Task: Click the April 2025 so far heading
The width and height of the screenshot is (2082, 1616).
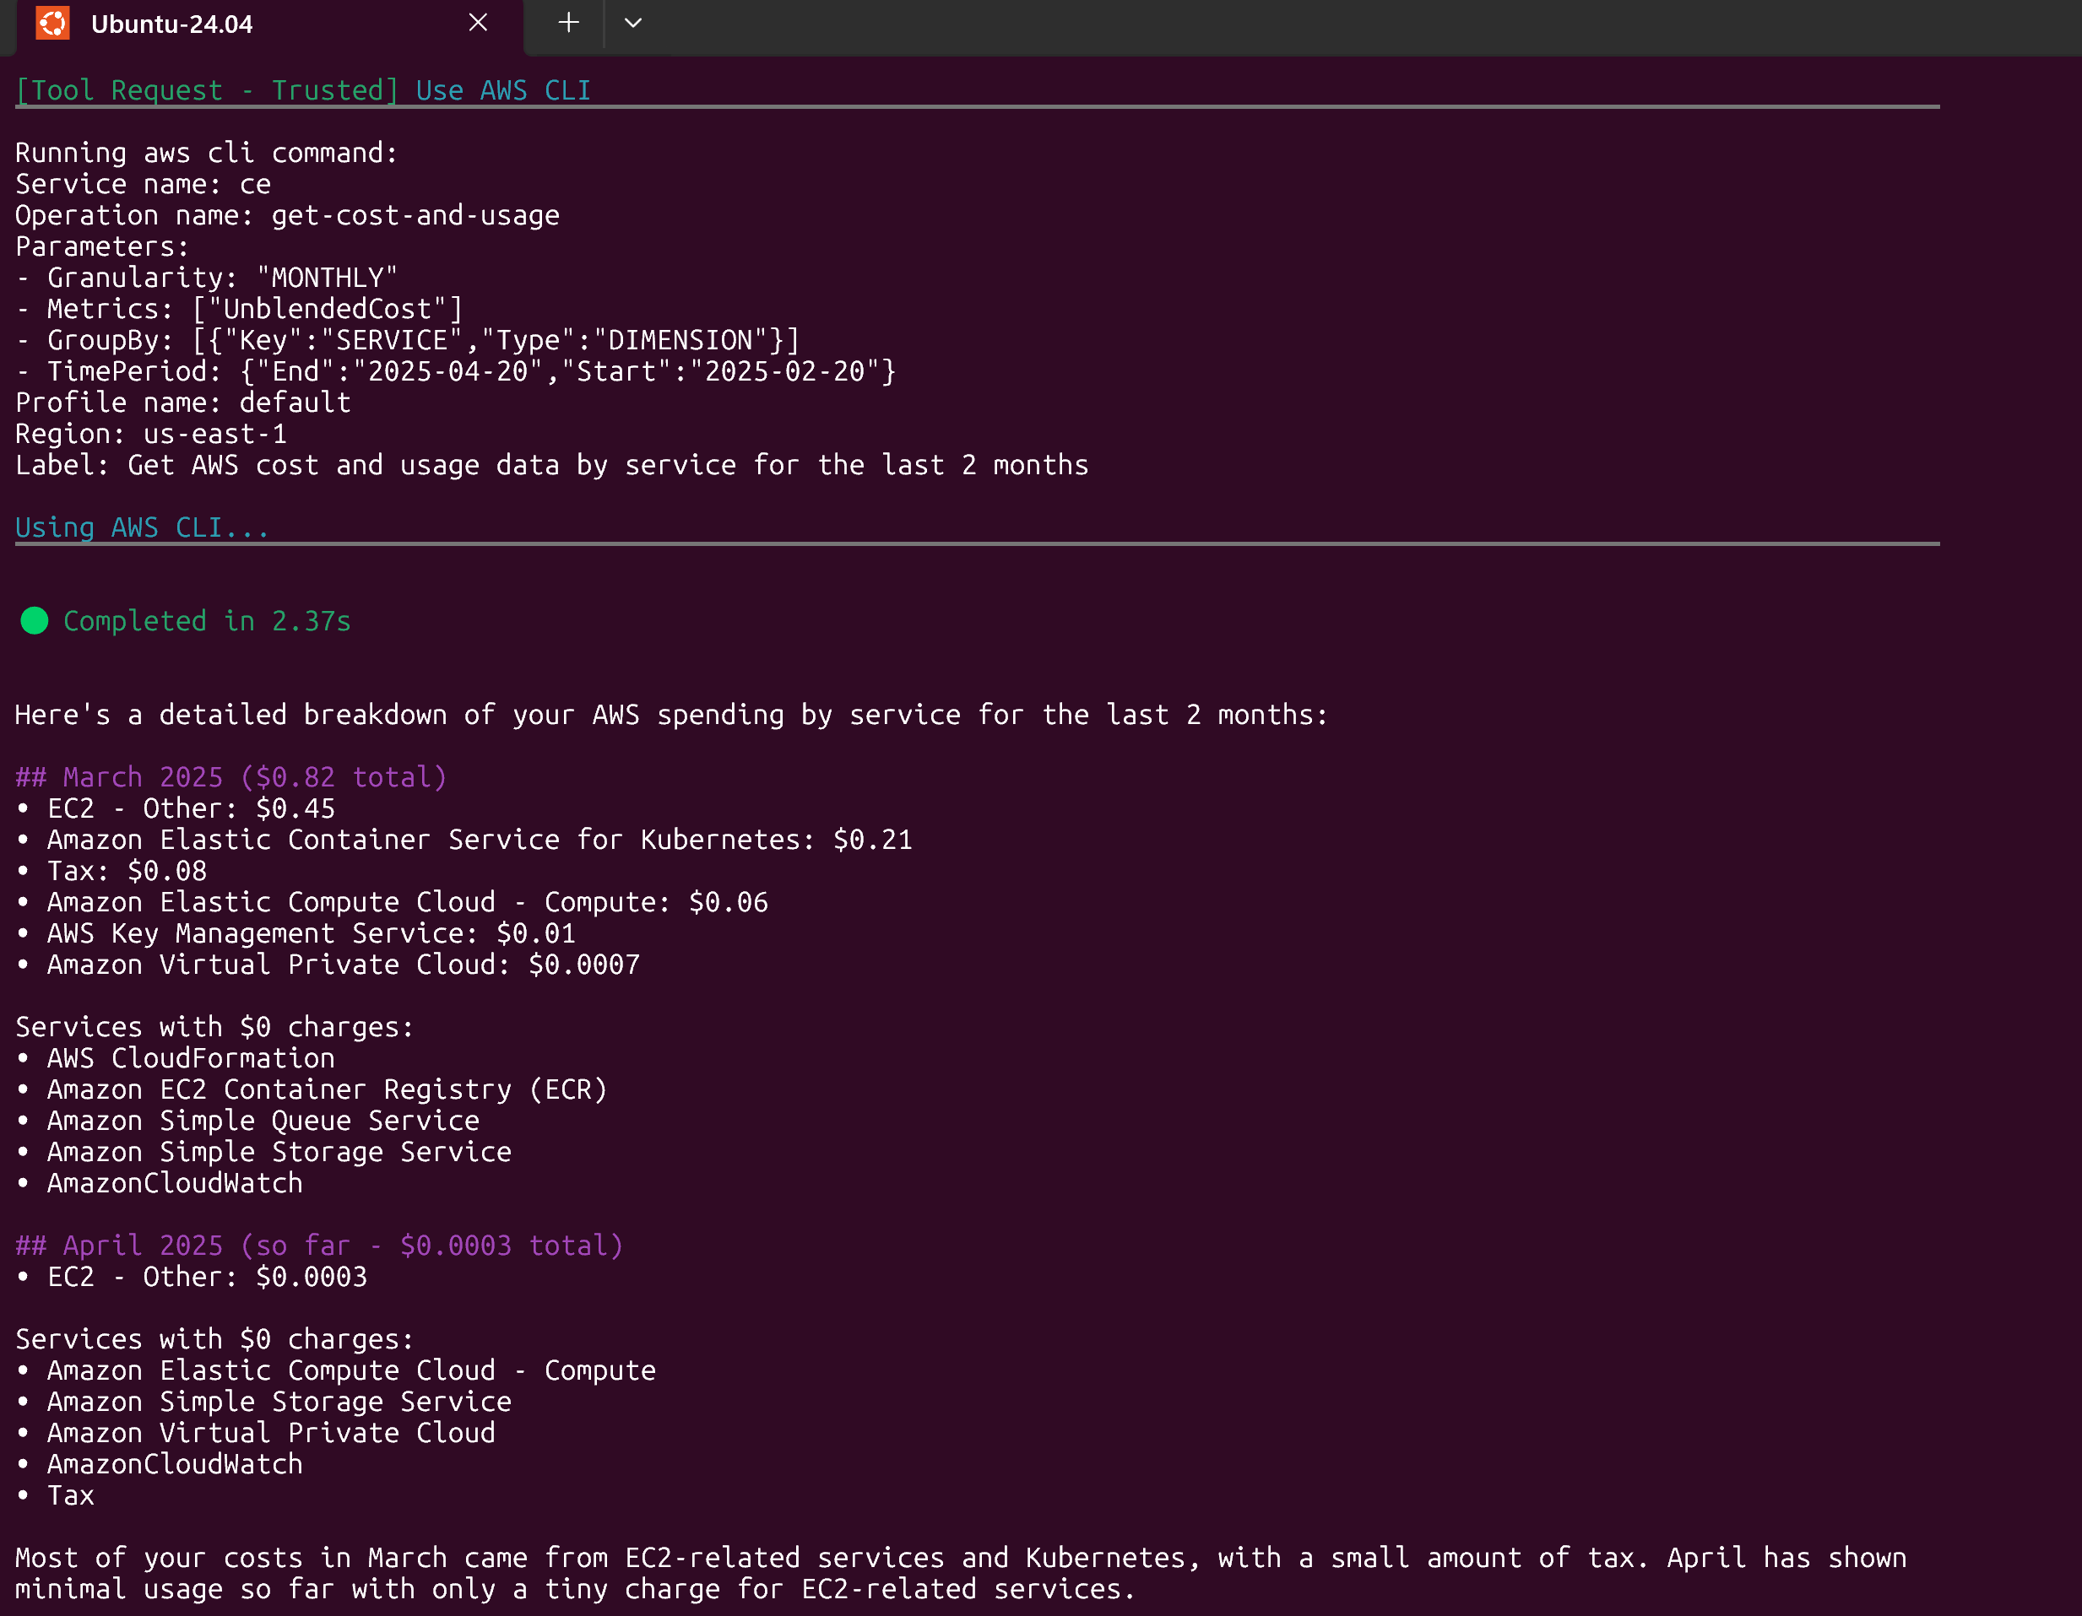Action: pyautogui.click(x=319, y=1246)
